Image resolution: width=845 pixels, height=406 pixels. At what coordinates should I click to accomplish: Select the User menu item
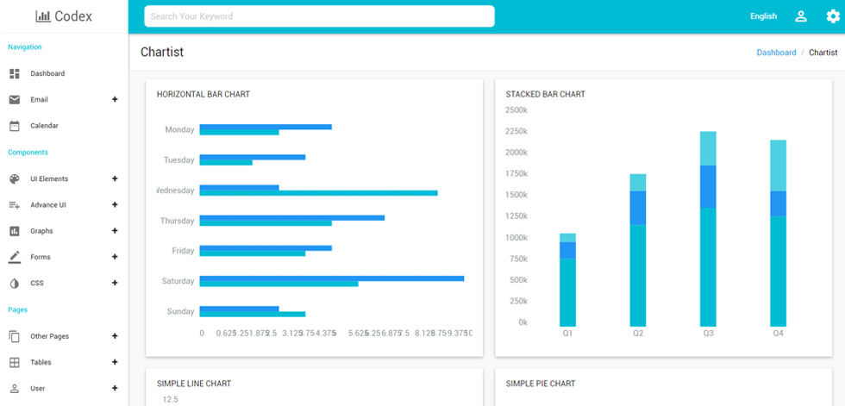64,388
